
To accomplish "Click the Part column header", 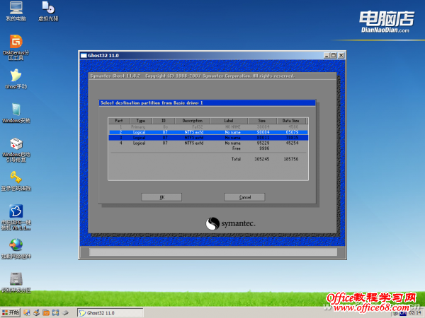I will pos(119,121).
